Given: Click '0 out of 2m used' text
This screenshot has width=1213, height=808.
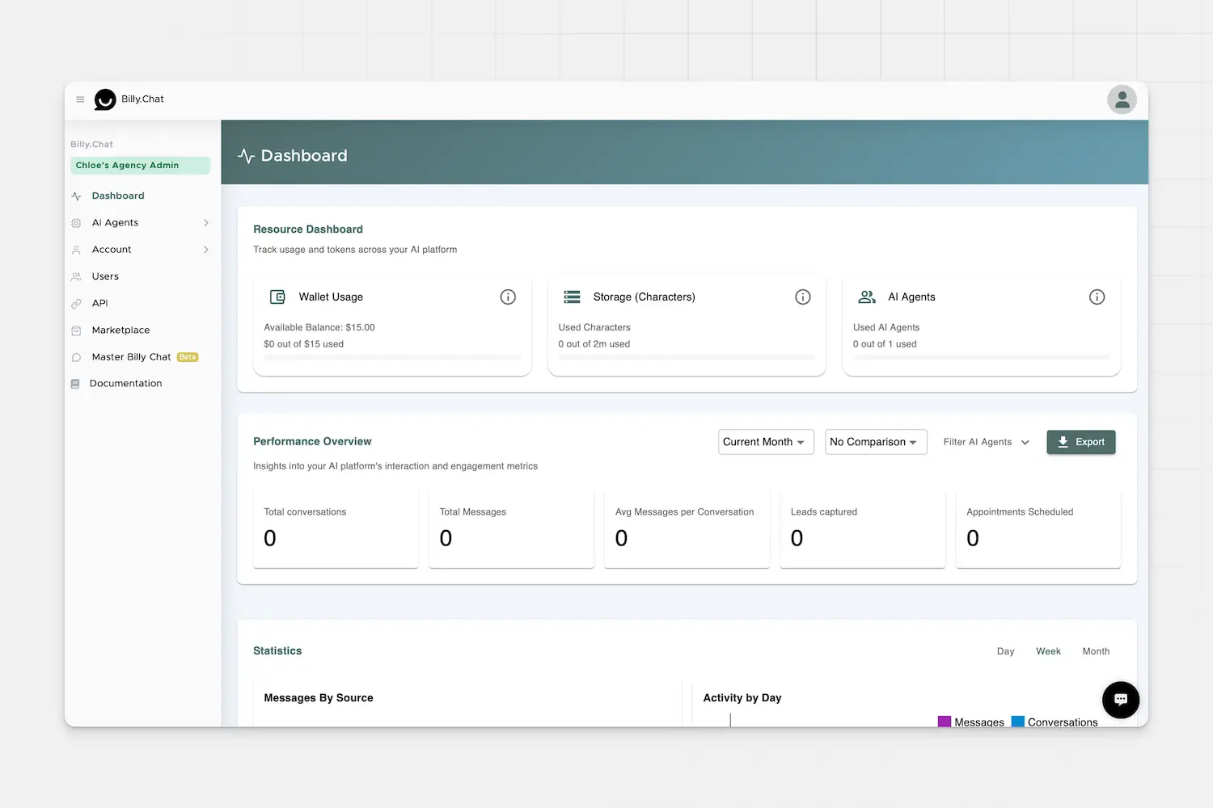Looking at the screenshot, I should [594, 344].
